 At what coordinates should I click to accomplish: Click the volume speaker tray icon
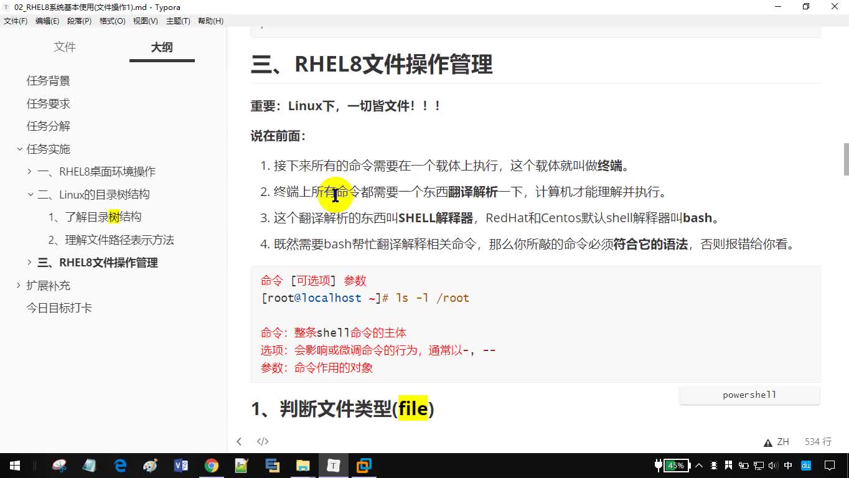[x=772, y=465]
